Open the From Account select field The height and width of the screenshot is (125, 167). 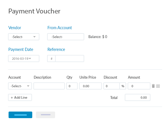click(x=66, y=37)
